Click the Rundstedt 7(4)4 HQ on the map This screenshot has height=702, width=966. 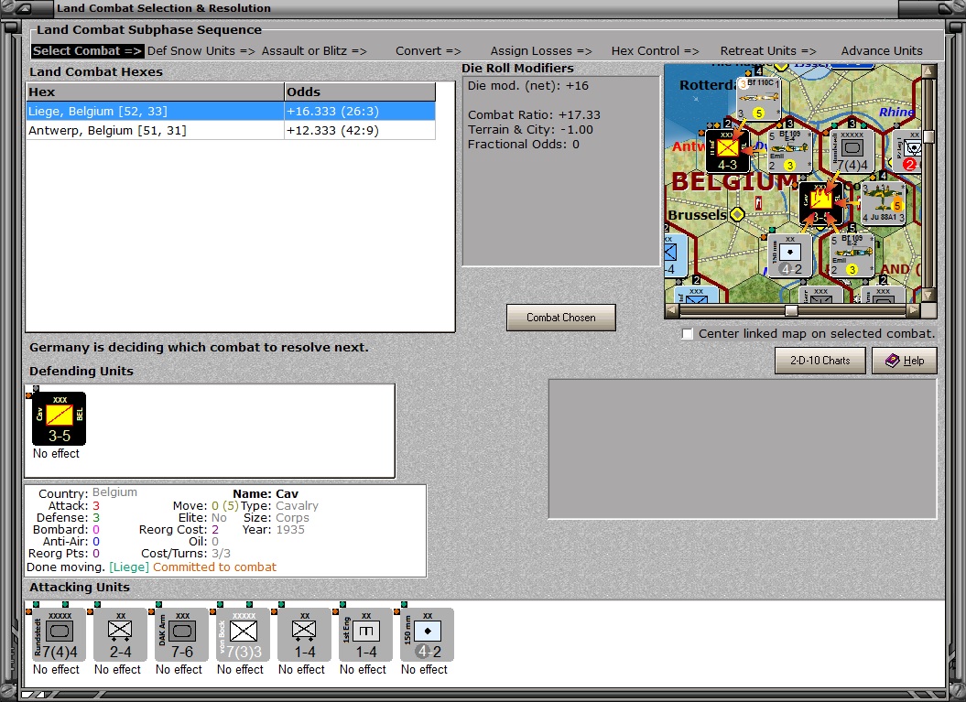pyautogui.click(x=852, y=151)
